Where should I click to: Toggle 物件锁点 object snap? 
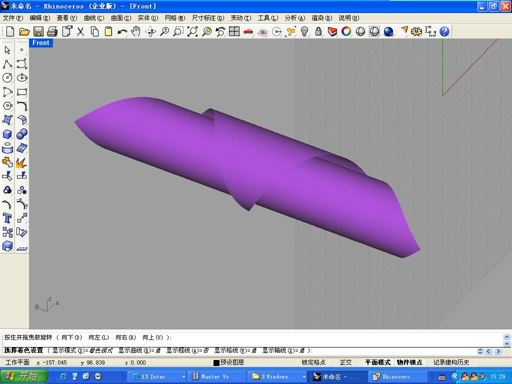coord(409,362)
